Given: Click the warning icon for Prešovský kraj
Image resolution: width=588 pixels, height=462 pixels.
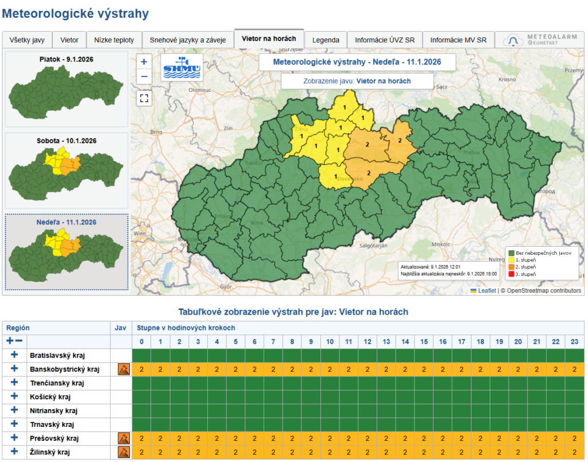Looking at the screenshot, I should click(x=123, y=437).
